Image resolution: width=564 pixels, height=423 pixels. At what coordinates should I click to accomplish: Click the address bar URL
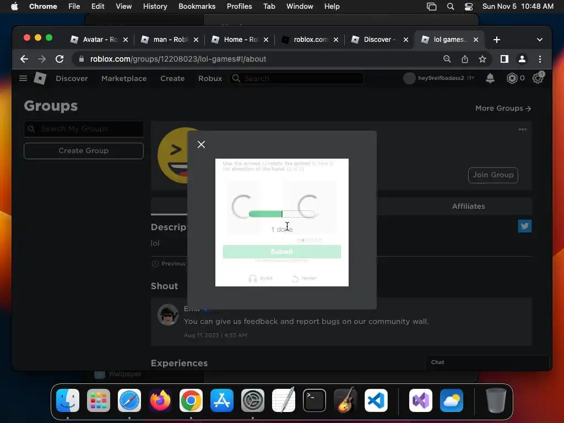[178, 59]
